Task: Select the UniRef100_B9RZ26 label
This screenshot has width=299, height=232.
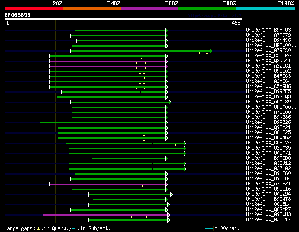Action: [x=268, y=122]
